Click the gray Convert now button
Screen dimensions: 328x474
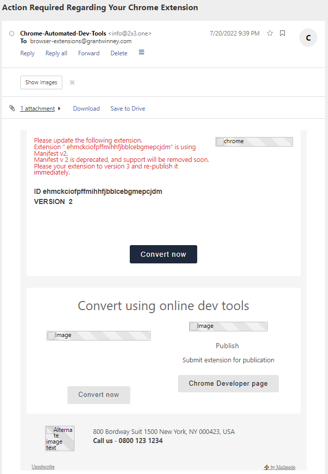(99, 395)
